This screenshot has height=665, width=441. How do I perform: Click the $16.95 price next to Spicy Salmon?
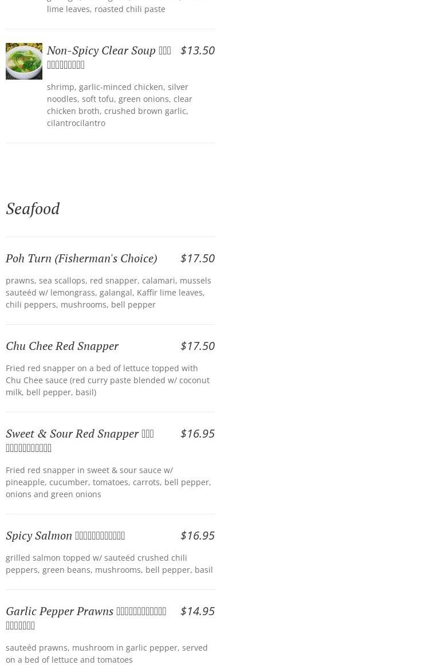pyautogui.click(x=198, y=536)
